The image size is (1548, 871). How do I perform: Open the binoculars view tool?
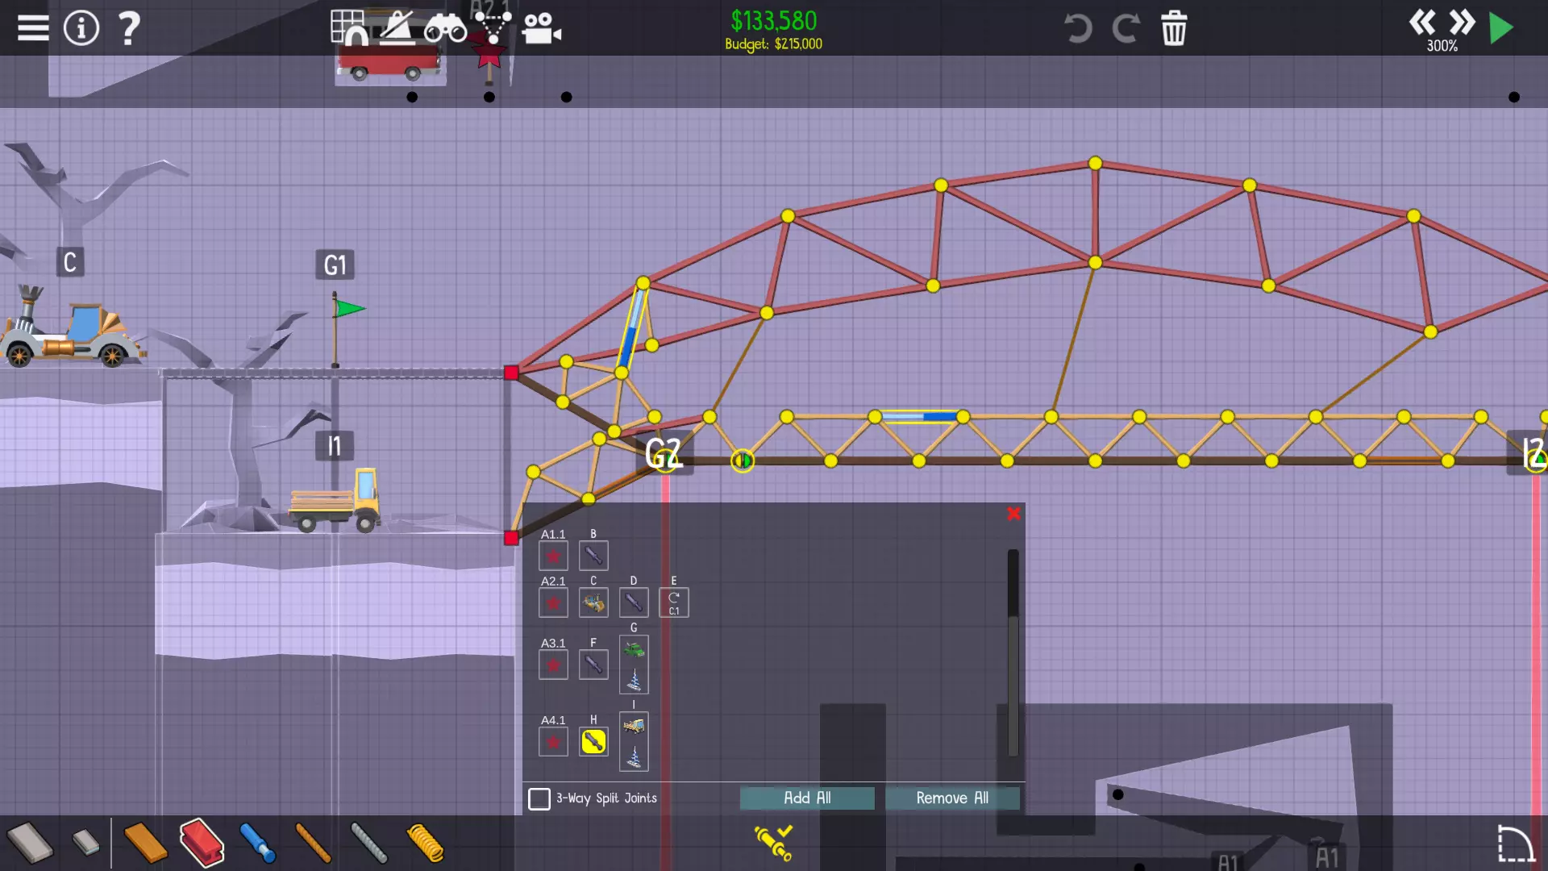(445, 29)
